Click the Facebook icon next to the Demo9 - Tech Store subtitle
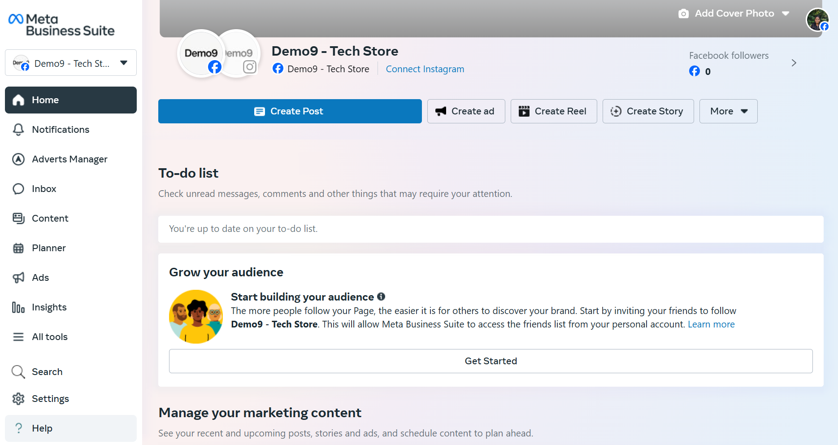Screen dimensions: 838x445 click(278, 69)
